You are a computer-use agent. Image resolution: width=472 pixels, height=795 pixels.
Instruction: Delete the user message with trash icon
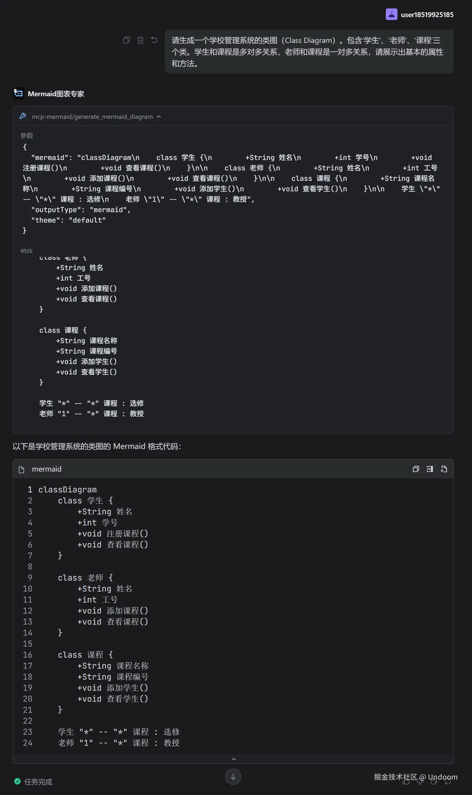pos(140,40)
